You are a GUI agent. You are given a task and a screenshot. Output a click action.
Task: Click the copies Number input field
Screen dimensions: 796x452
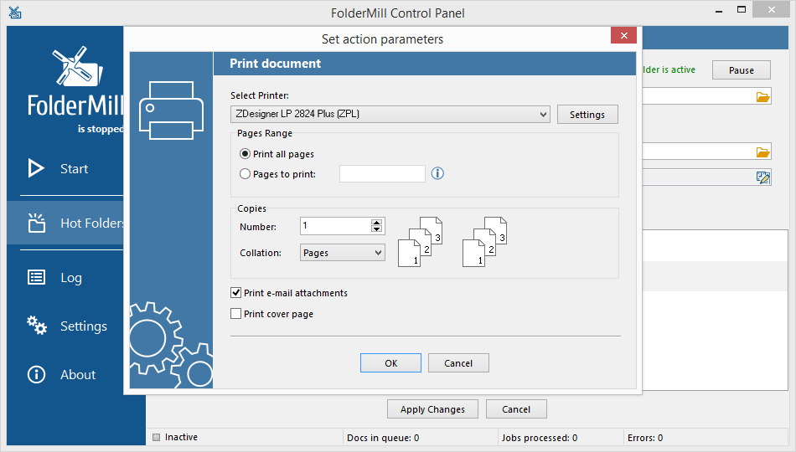(x=336, y=226)
